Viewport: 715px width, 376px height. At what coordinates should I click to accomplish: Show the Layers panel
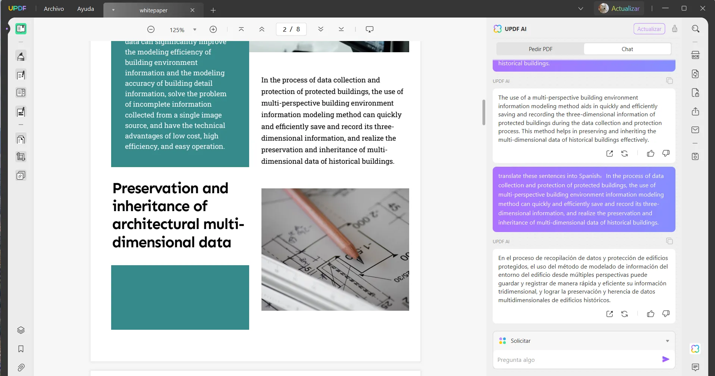pos(21,330)
